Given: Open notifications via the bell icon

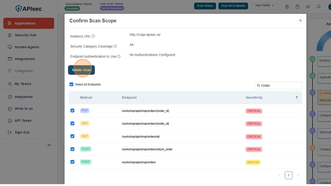Looking at the screenshot, I should pos(318,7).
